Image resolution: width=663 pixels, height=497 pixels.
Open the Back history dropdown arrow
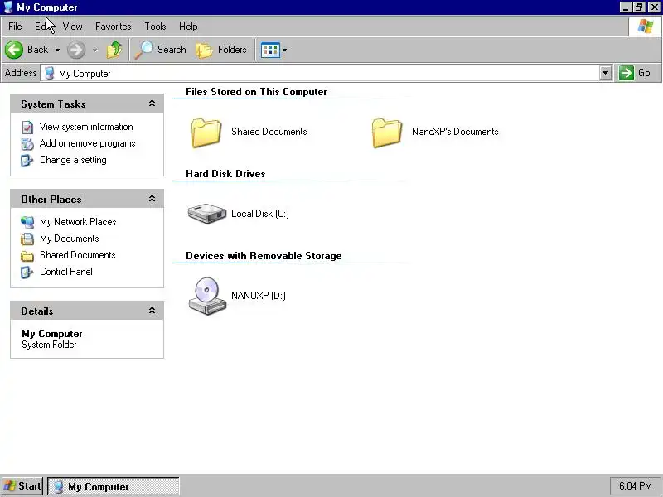(57, 50)
